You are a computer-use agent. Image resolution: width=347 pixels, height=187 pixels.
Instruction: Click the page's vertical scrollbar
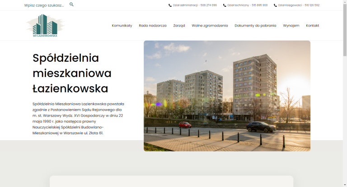345,90
